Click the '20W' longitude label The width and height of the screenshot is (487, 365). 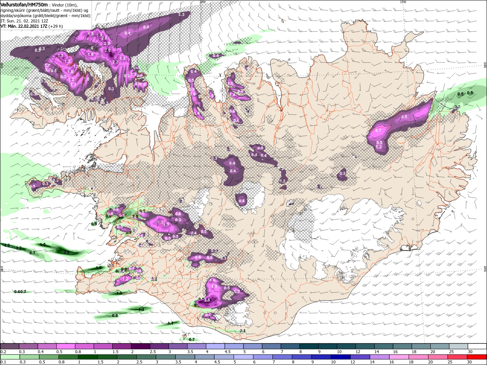pos(202,2)
